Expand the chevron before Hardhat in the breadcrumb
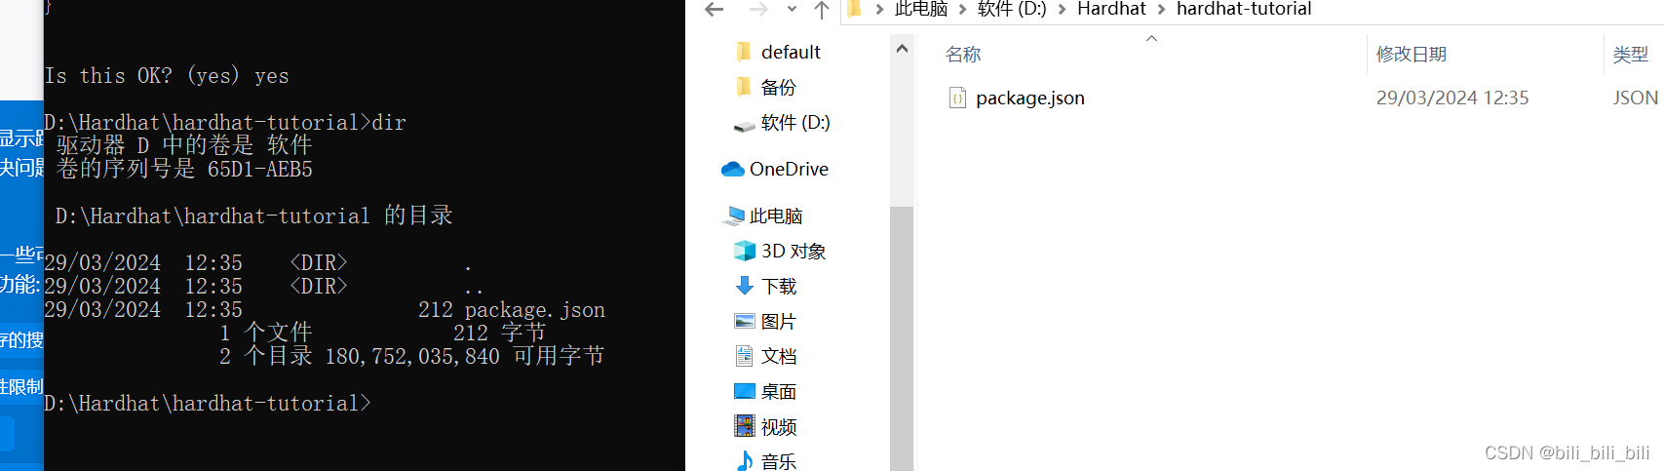Viewport: 1664px width, 471px height. (x=1062, y=10)
